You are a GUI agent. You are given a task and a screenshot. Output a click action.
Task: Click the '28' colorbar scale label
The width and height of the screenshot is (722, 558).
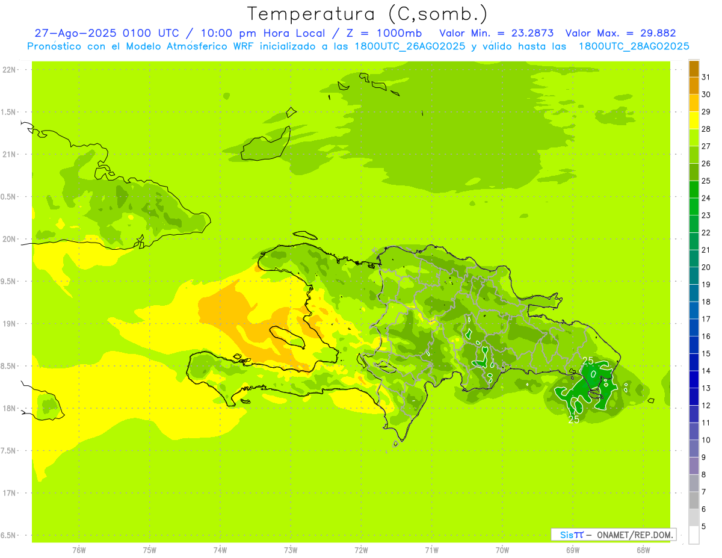pyautogui.click(x=706, y=129)
